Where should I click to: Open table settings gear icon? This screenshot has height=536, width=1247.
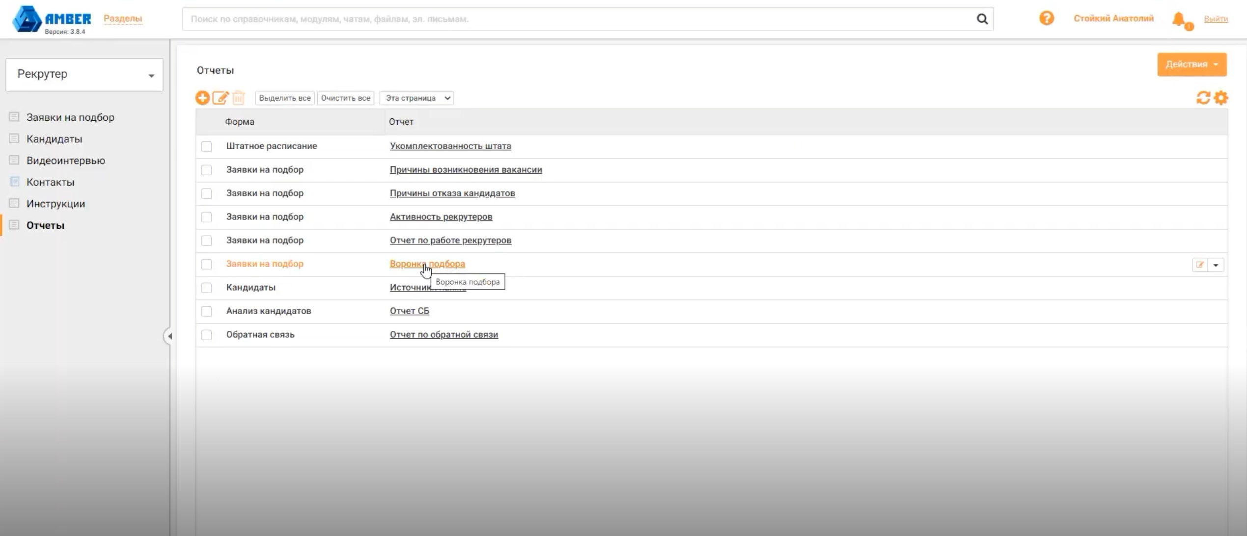(1221, 98)
